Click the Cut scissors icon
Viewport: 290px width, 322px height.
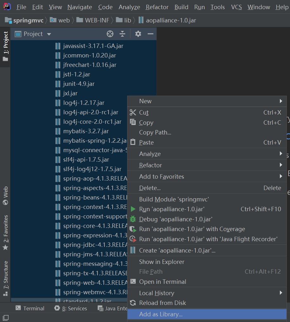tap(133, 112)
